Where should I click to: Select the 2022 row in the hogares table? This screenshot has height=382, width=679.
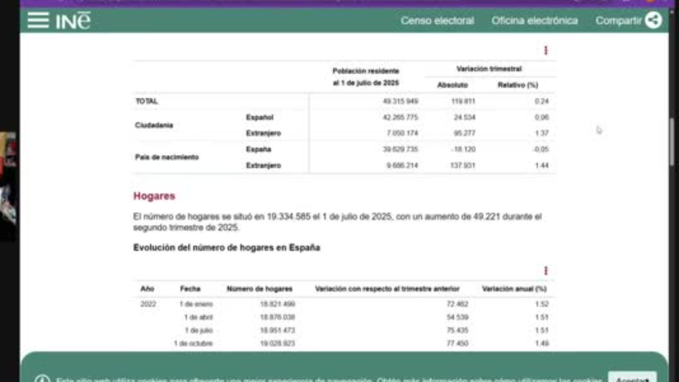tap(148, 304)
